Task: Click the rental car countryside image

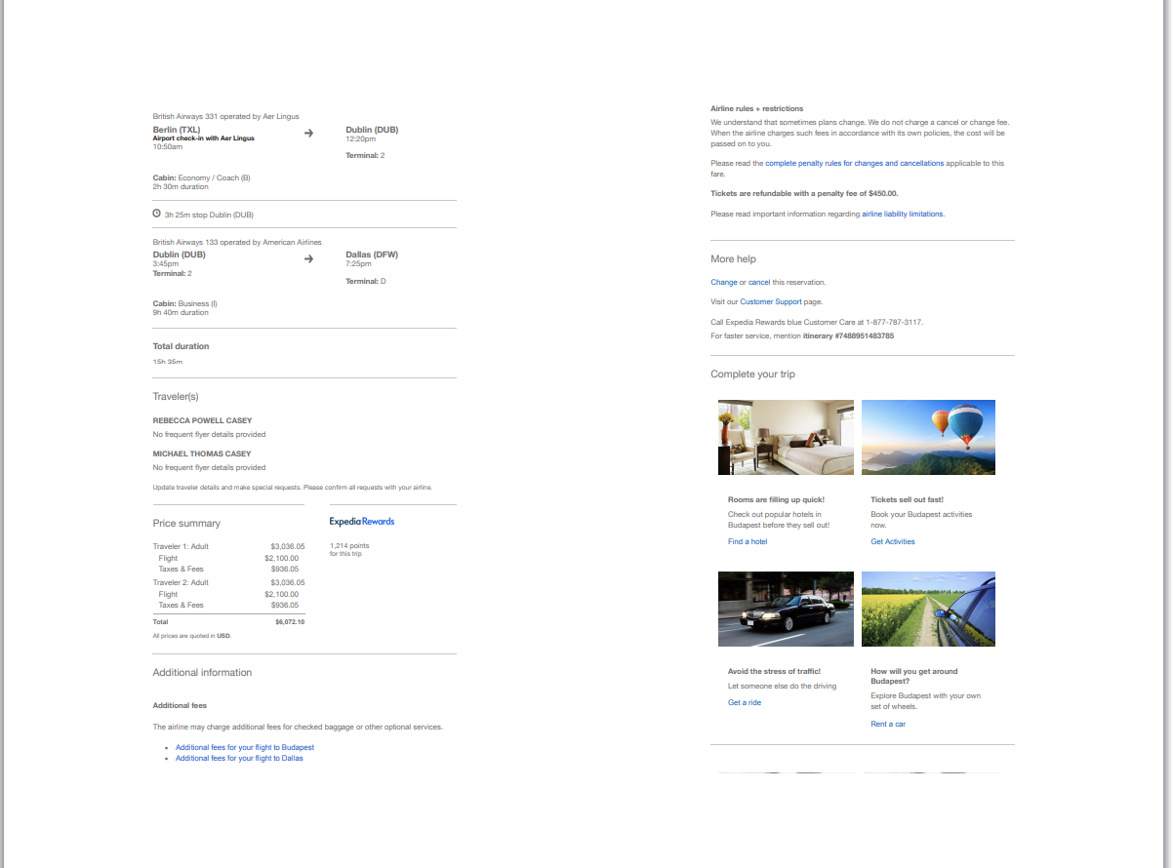Action: (x=928, y=609)
